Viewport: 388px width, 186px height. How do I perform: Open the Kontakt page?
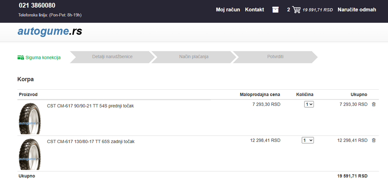[255, 10]
